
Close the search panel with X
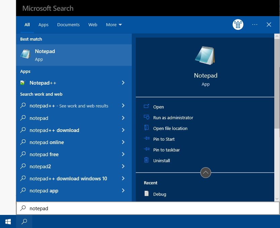pos(269,25)
